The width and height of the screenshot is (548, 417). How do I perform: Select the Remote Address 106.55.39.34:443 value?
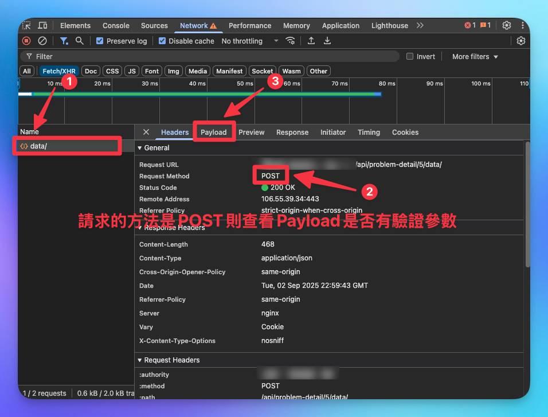click(x=290, y=198)
